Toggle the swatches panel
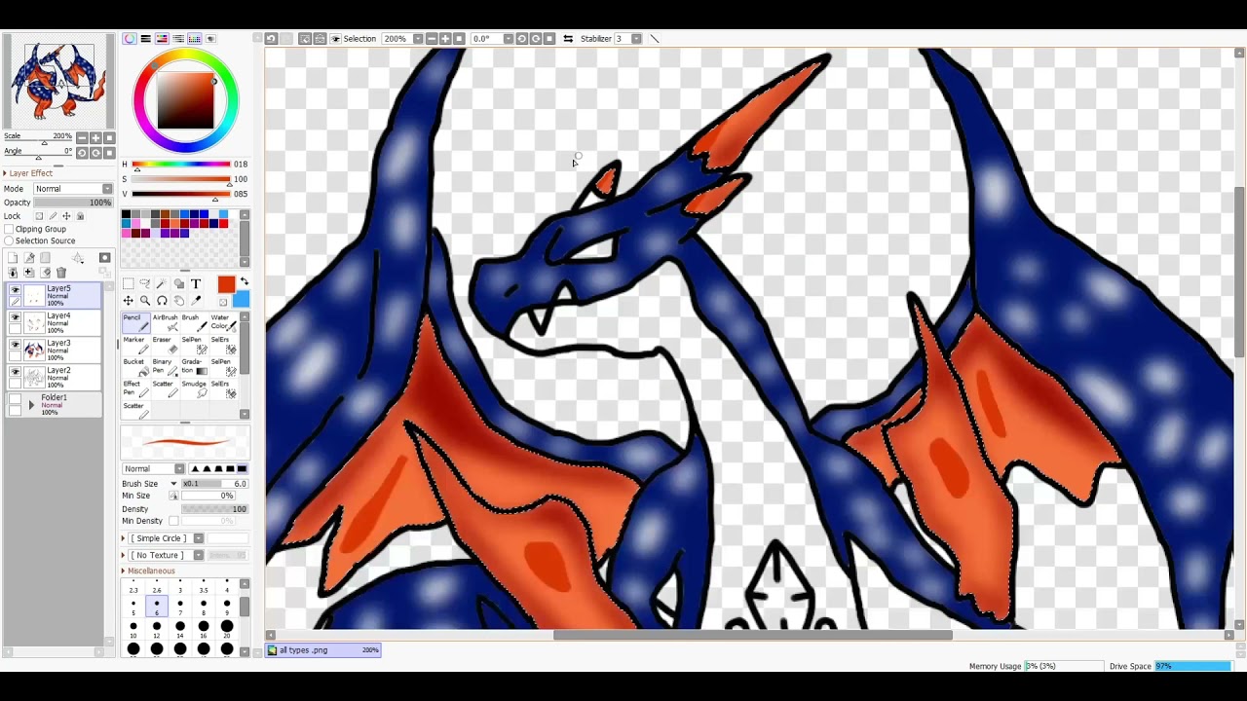The image size is (1247, 701). [x=195, y=39]
